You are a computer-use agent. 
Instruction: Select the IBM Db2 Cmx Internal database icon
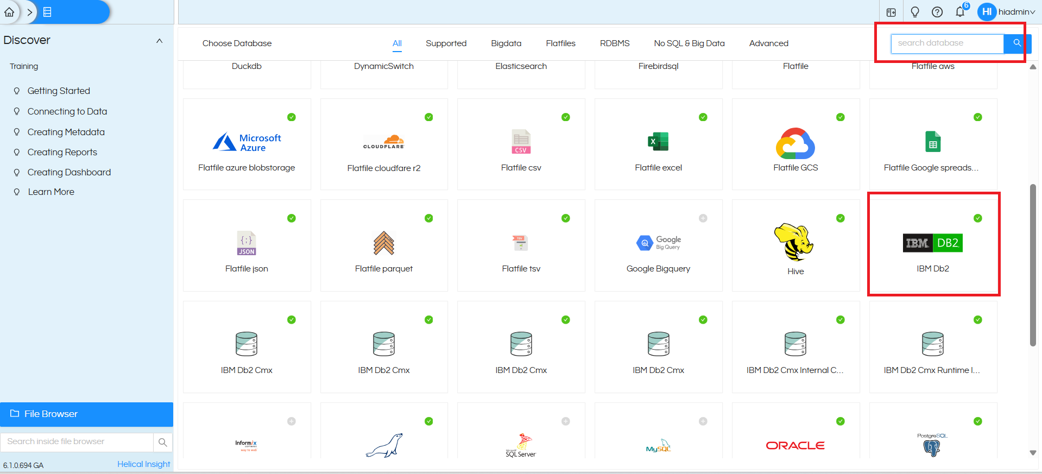point(795,344)
